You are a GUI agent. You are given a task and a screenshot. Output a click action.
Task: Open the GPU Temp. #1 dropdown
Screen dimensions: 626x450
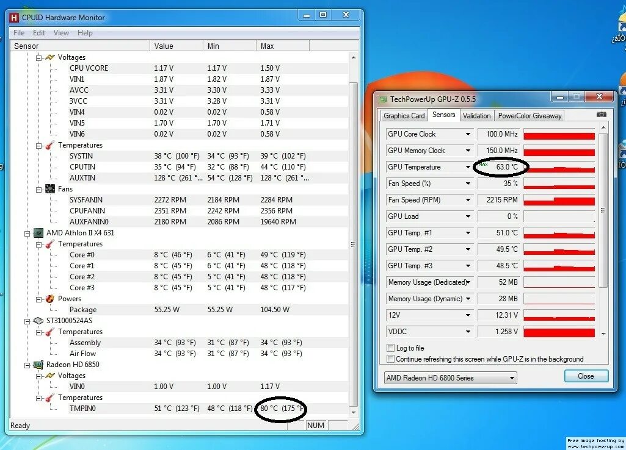click(x=468, y=233)
